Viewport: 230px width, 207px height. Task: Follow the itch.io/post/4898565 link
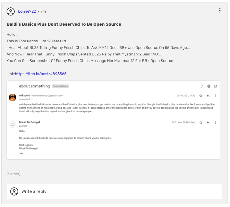pyautogui.click(x=41, y=74)
